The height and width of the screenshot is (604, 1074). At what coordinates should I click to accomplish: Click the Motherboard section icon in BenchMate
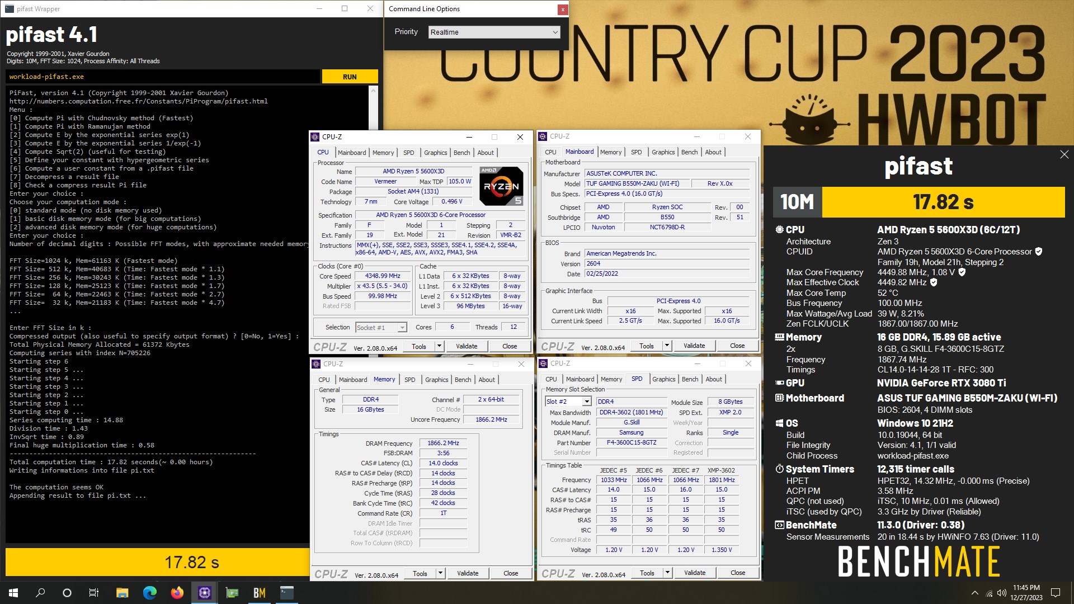(x=779, y=398)
